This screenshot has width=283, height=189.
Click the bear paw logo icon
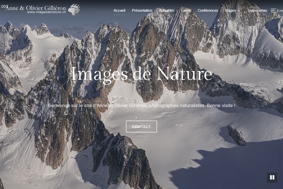coord(74,9)
